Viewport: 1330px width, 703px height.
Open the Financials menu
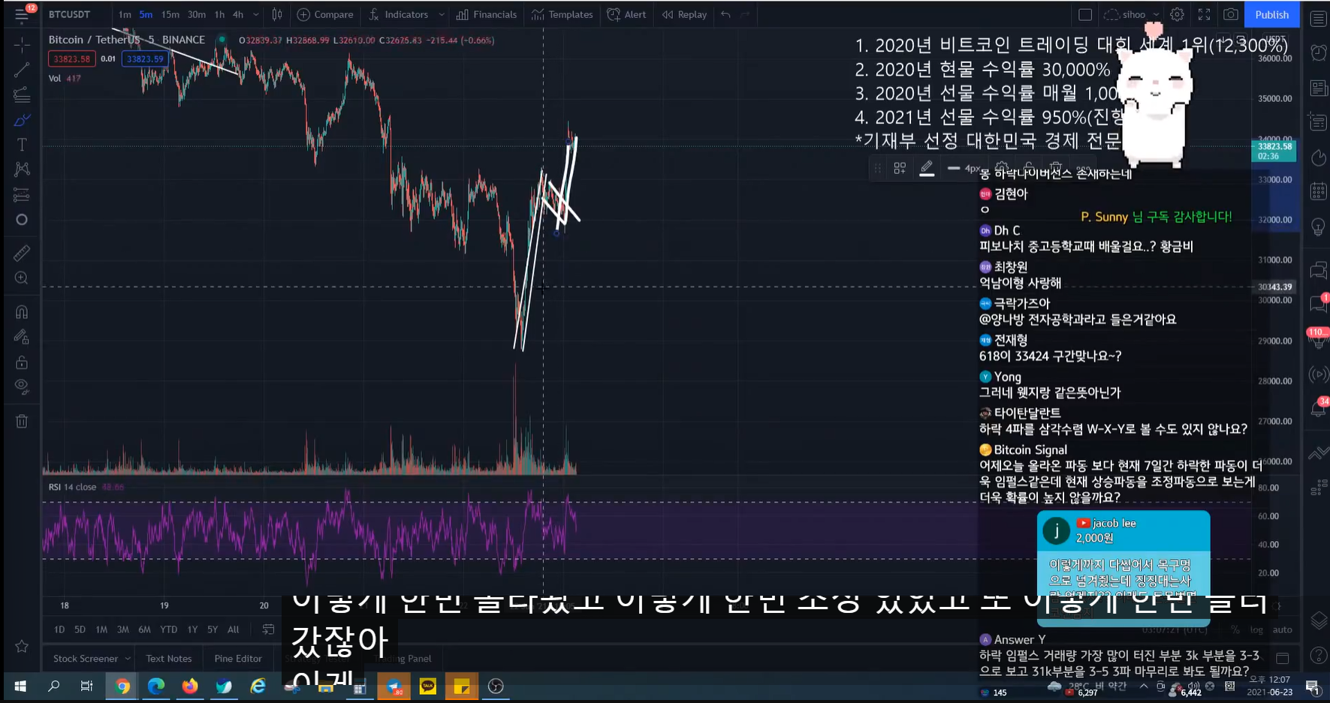point(487,14)
